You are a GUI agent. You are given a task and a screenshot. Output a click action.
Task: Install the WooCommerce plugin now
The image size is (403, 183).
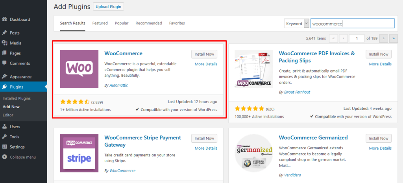point(204,54)
